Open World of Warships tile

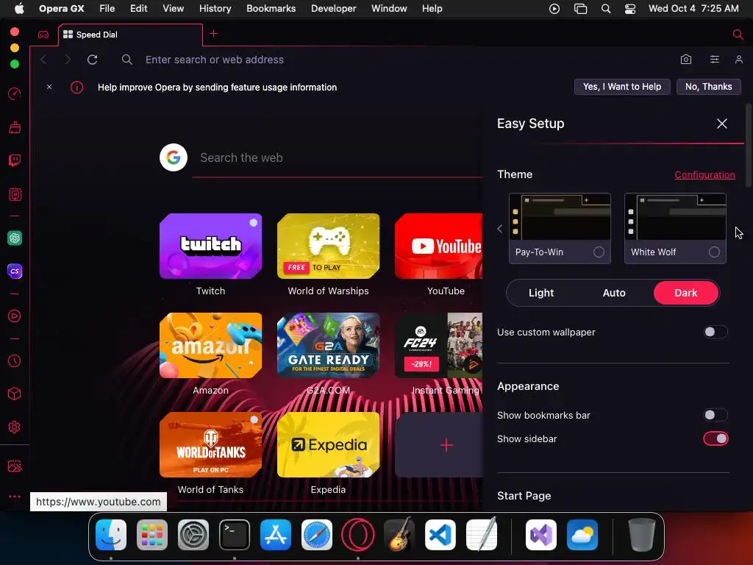[328, 246]
